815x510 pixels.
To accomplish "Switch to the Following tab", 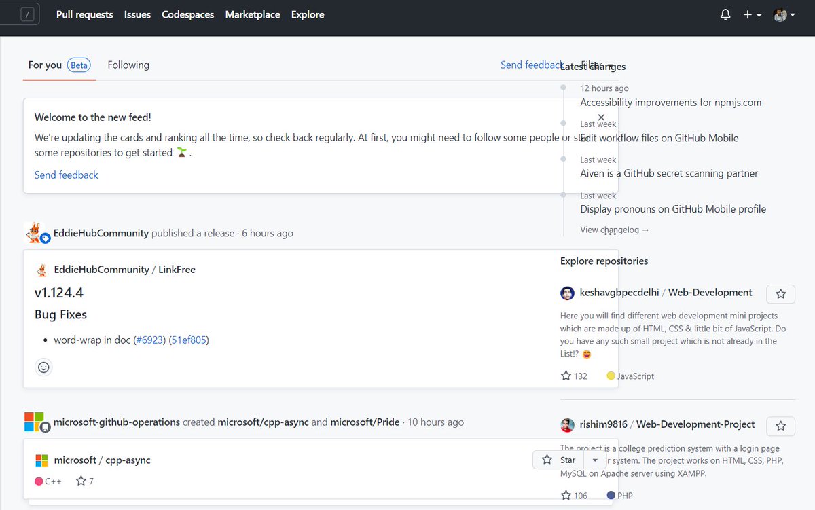I will point(128,65).
